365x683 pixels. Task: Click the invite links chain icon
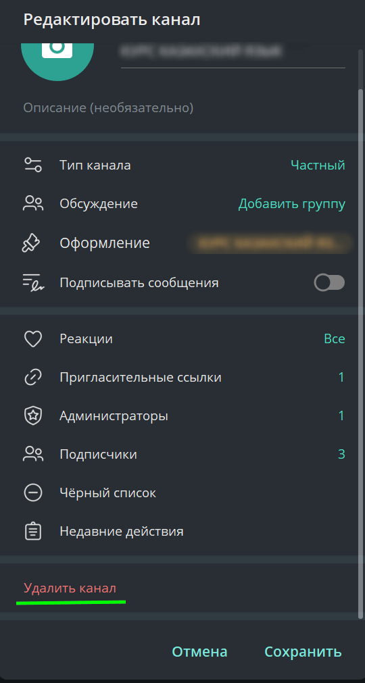click(x=33, y=377)
